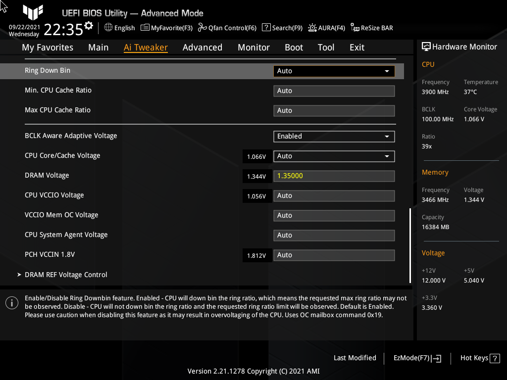Open the Ring Down Bin dropdown

pos(334,71)
